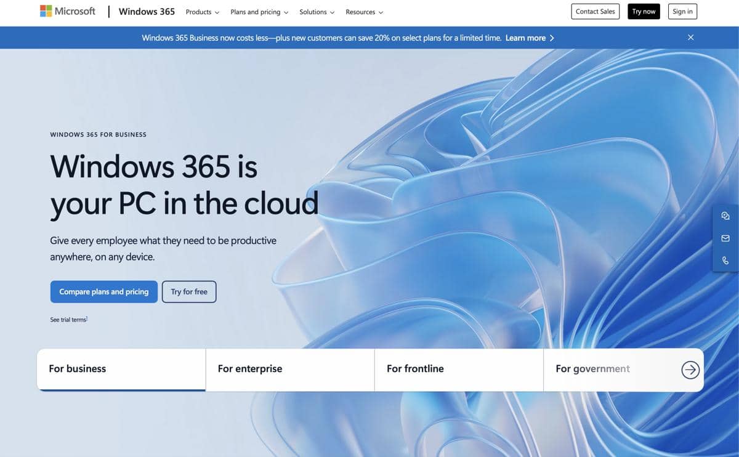Follow the Learn more banner link
739x457 pixels.
[530, 38]
